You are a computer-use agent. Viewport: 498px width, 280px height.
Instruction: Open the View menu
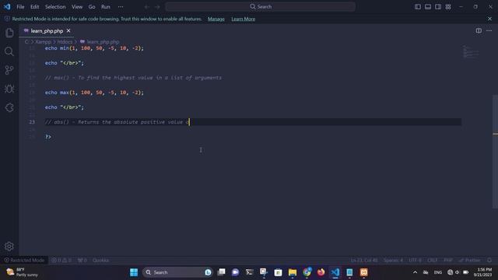[77, 7]
